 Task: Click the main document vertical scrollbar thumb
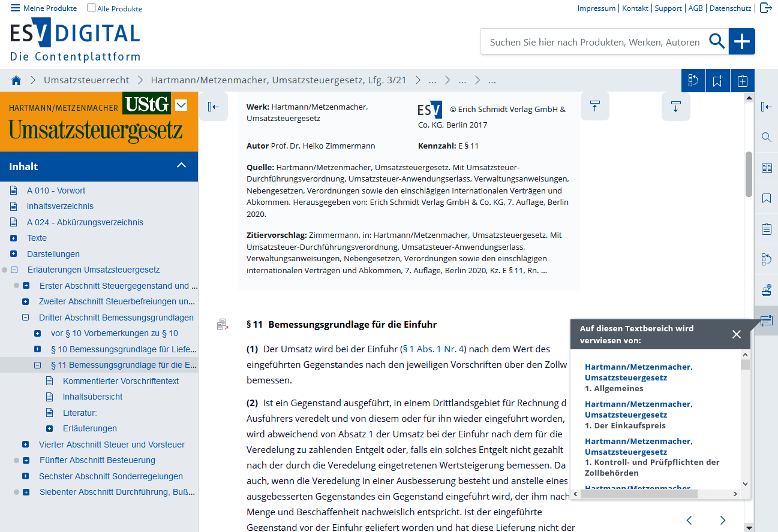(x=749, y=174)
